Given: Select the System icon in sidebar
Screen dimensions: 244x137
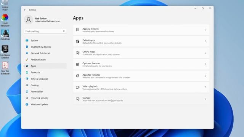Looking at the screenshot, I should 27,40.
